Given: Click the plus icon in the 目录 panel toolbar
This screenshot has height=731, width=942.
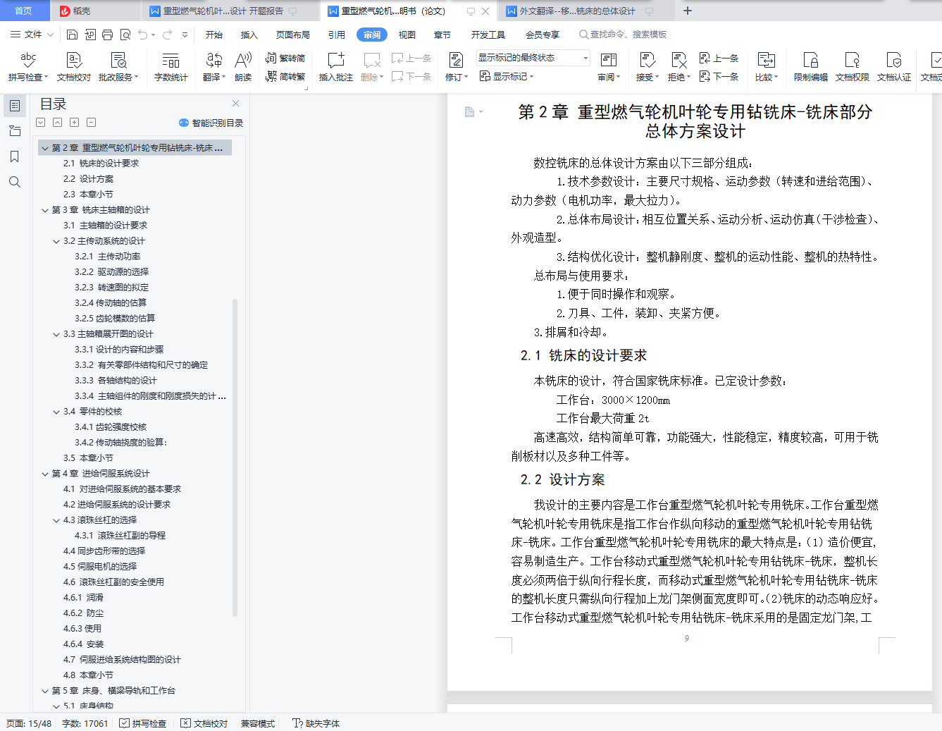Looking at the screenshot, I should (74, 123).
